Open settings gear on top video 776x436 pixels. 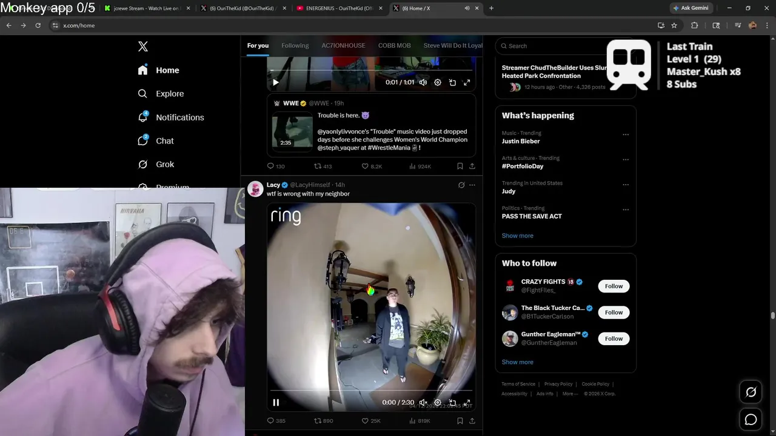438,82
